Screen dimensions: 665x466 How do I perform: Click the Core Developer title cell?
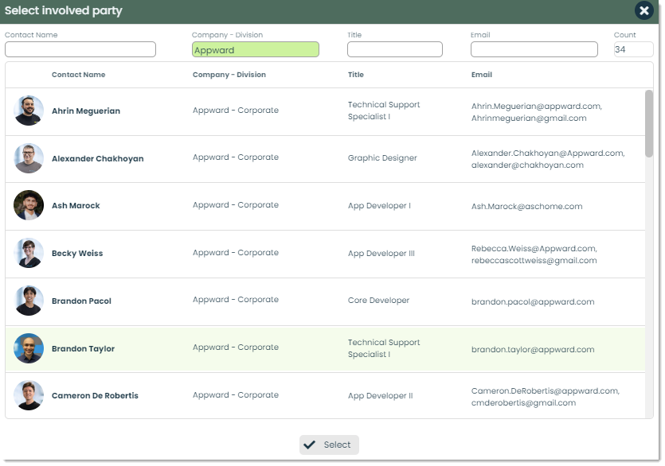[378, 301]
